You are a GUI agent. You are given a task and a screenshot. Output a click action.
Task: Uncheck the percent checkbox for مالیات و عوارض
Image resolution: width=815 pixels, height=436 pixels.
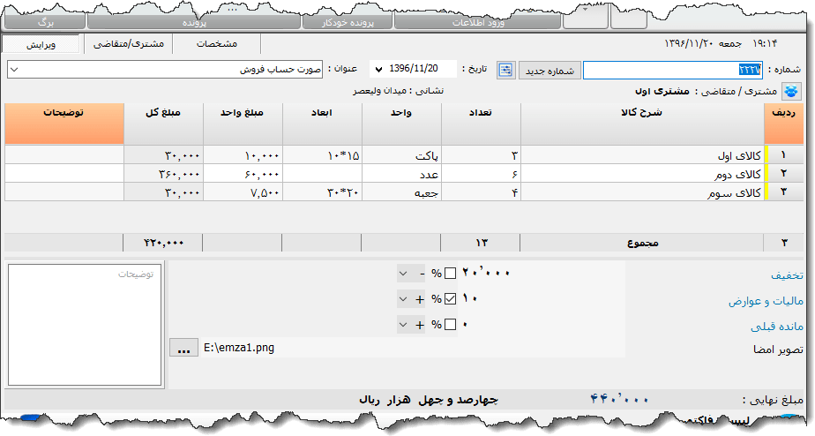click(x=450, y=298)
